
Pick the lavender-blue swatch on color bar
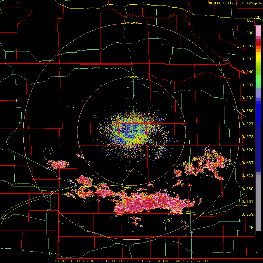(x=258, y=93)
